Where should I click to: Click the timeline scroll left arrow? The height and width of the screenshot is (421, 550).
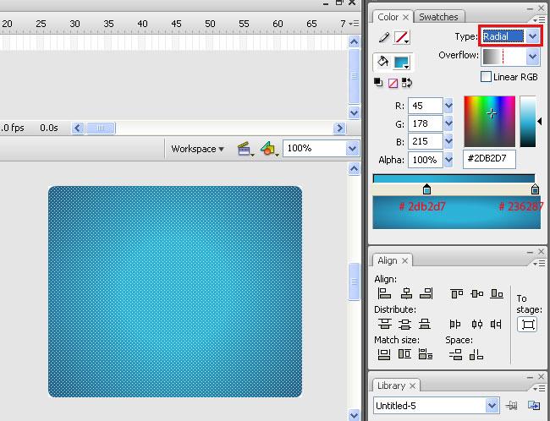coord(78,128)
